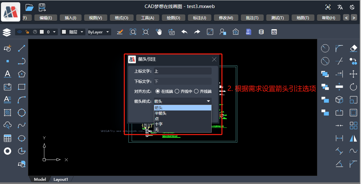Click the pencil edit icon
This screenshot has height=184, width=361.
(120, 32)
